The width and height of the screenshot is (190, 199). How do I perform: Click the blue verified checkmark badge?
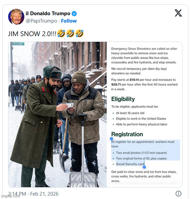click(x=74, y=13)
